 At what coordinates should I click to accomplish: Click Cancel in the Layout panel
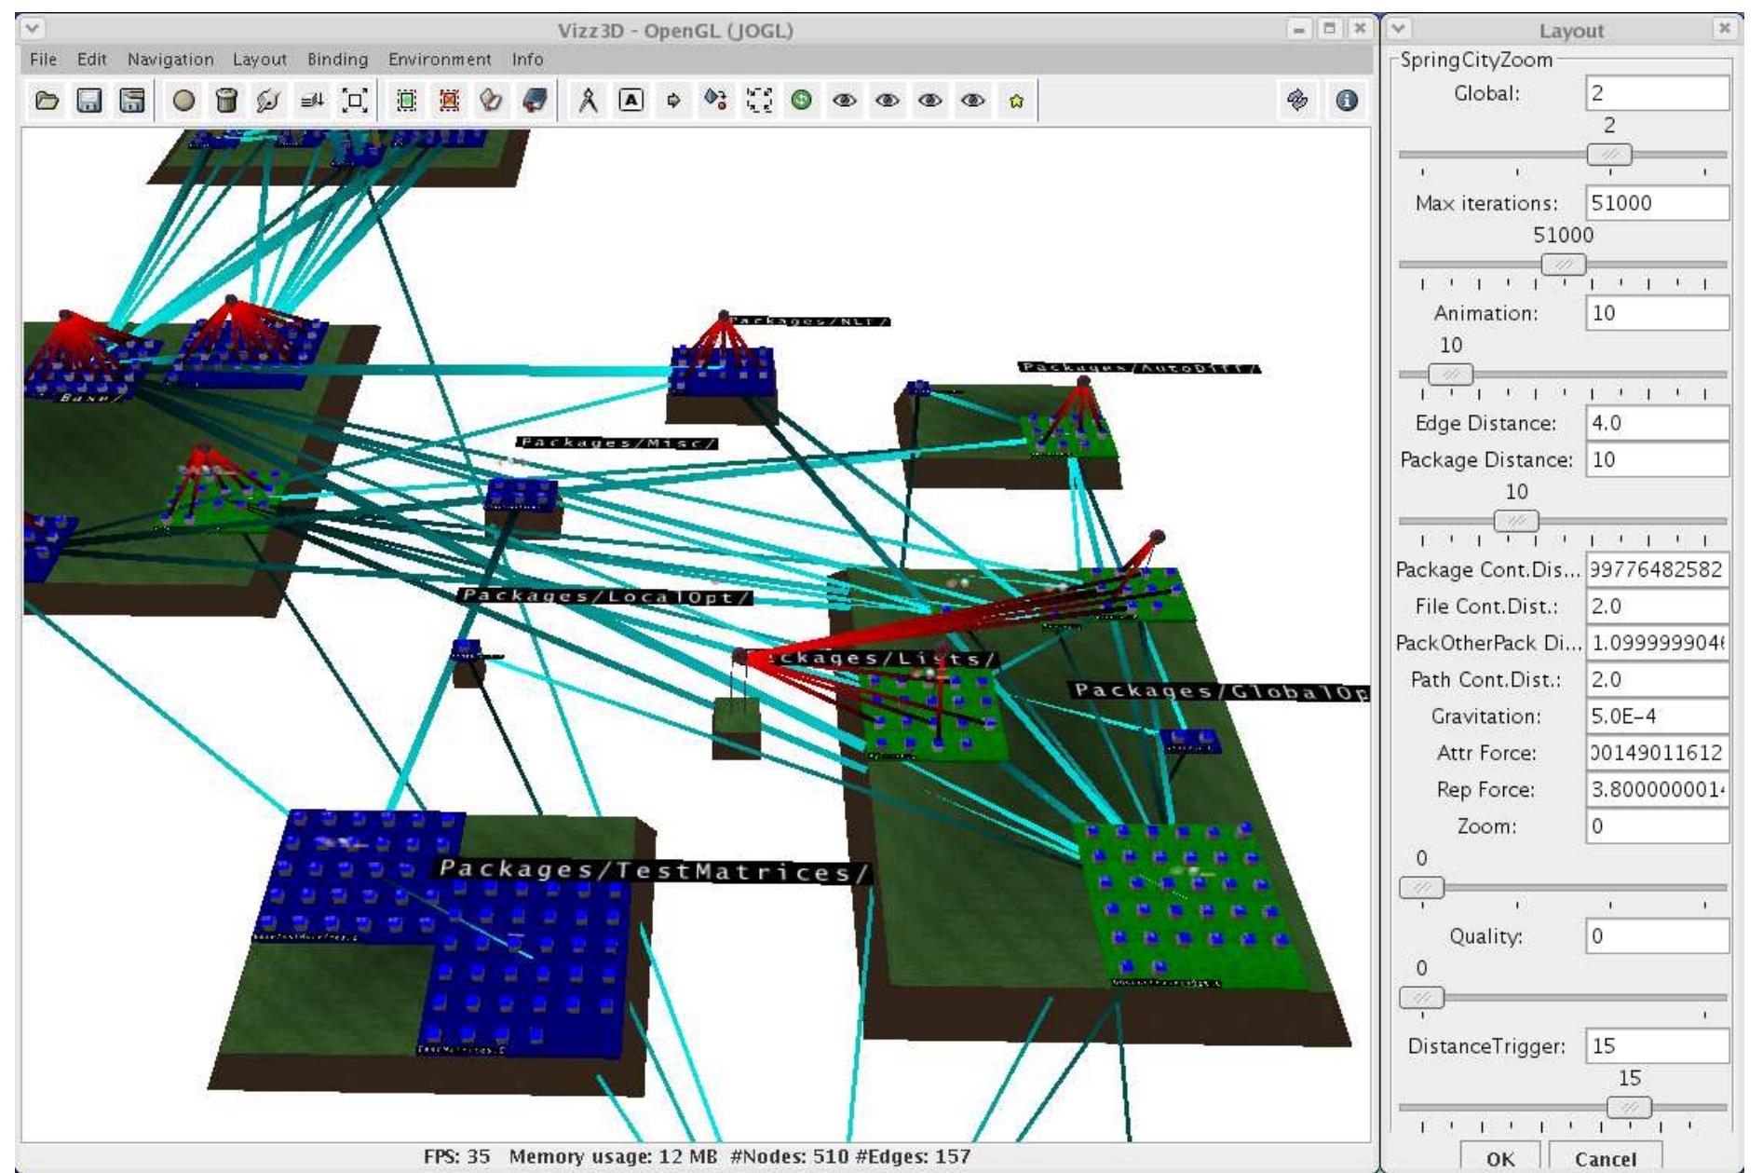click(x=1606, y=1158)
